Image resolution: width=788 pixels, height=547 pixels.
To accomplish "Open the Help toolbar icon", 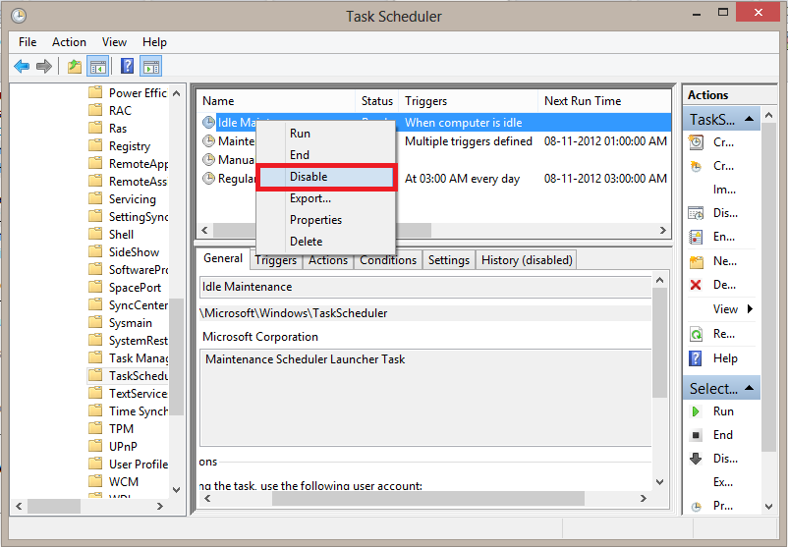I will (x=127, y=66).
